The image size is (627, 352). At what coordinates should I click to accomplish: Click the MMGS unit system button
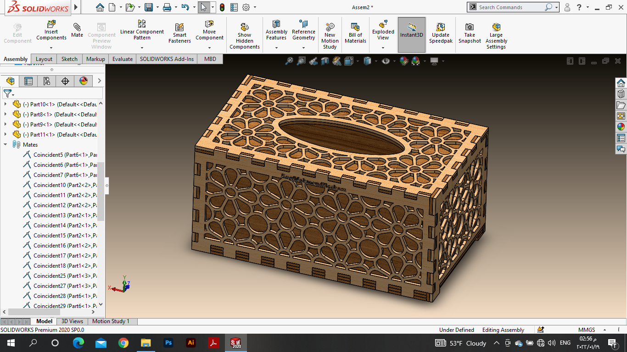coord(587,330)
